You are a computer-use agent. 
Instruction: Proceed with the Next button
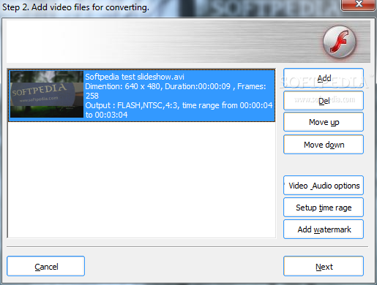point(324,266)
